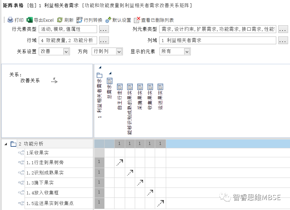Collapse the 1 利益相关者需求 column group arrow
The width and height of the screenshot is (290, 210).
click(x=100, y=67)
